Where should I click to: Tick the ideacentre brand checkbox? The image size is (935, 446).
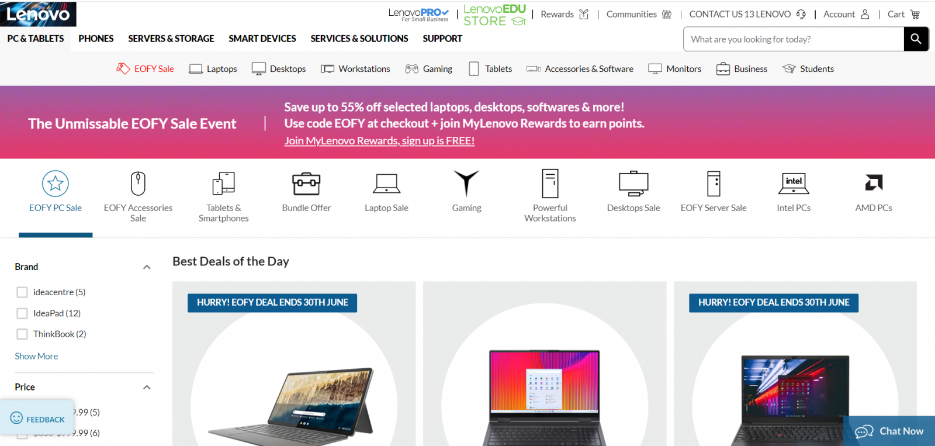22,292
